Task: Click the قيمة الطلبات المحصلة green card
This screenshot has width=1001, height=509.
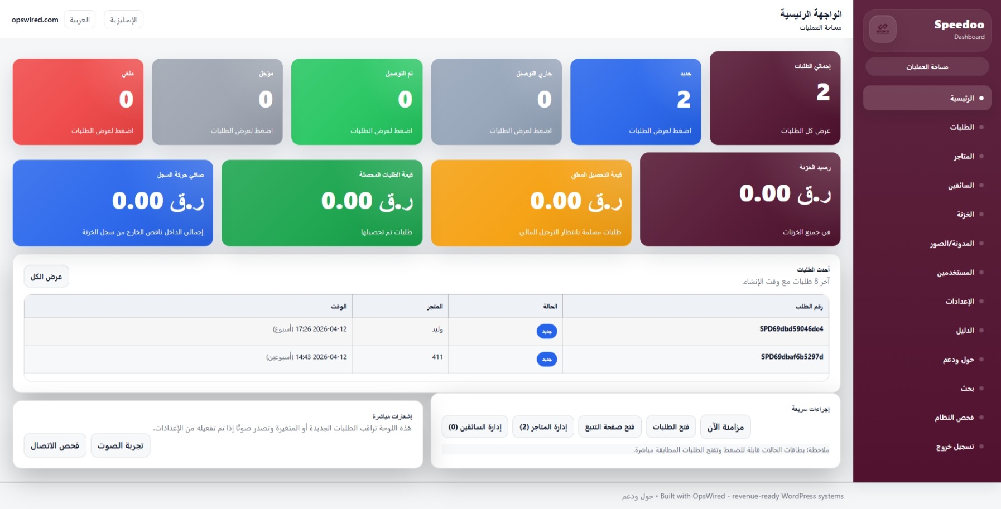Action: (322, 203)
